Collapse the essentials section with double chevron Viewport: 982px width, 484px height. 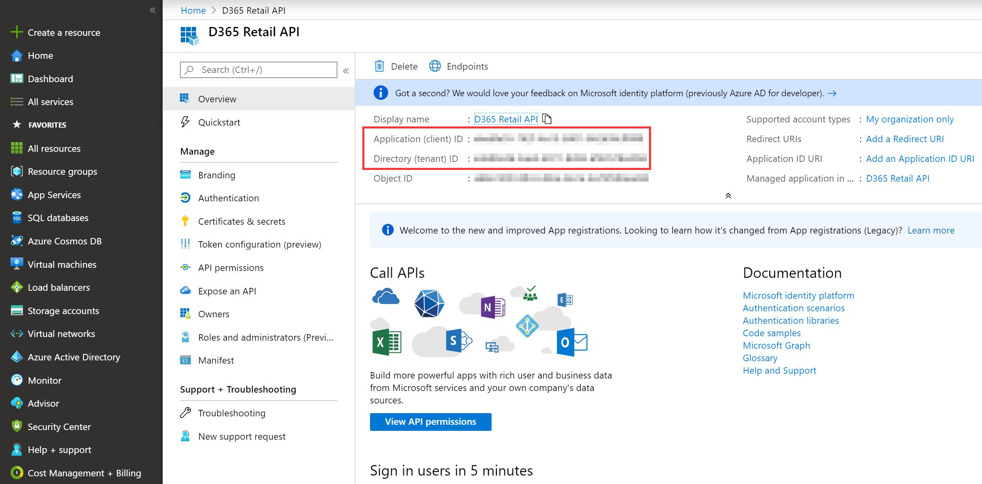[728, 196]
